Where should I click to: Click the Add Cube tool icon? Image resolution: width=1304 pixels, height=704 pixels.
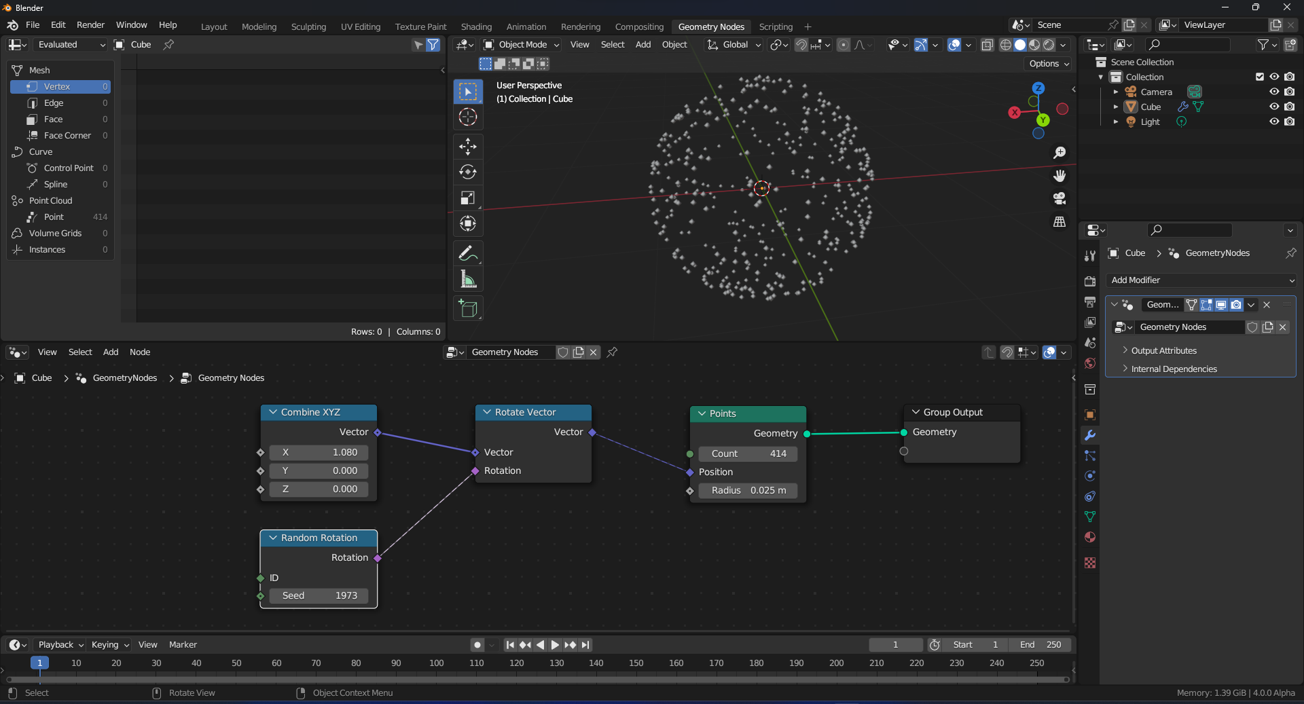(468, 308)
